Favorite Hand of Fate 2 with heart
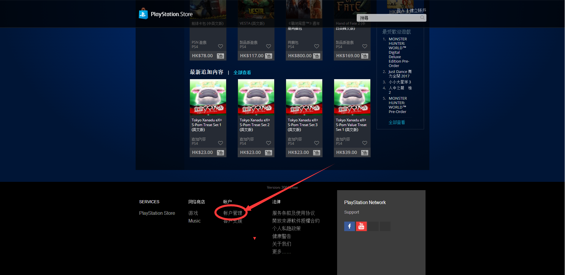Image resolution: width=565 pixels, height=275 pixels. 364,46
